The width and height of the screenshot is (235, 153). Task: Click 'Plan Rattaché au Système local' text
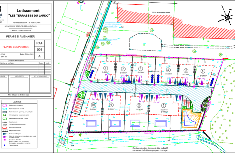coord(19,95)
